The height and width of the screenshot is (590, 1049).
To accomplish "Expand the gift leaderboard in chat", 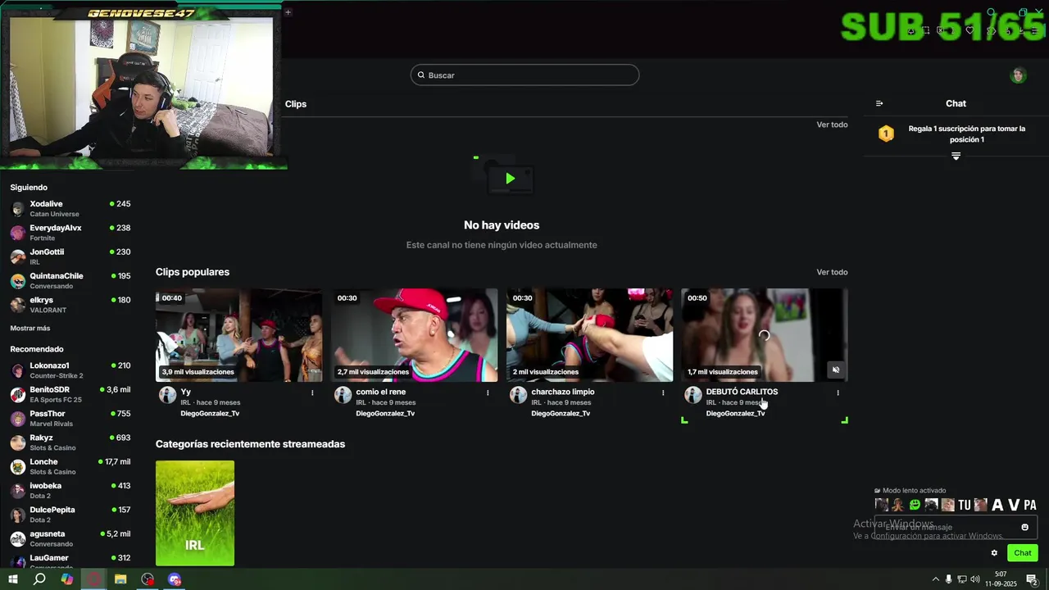I will coord(956,157).
